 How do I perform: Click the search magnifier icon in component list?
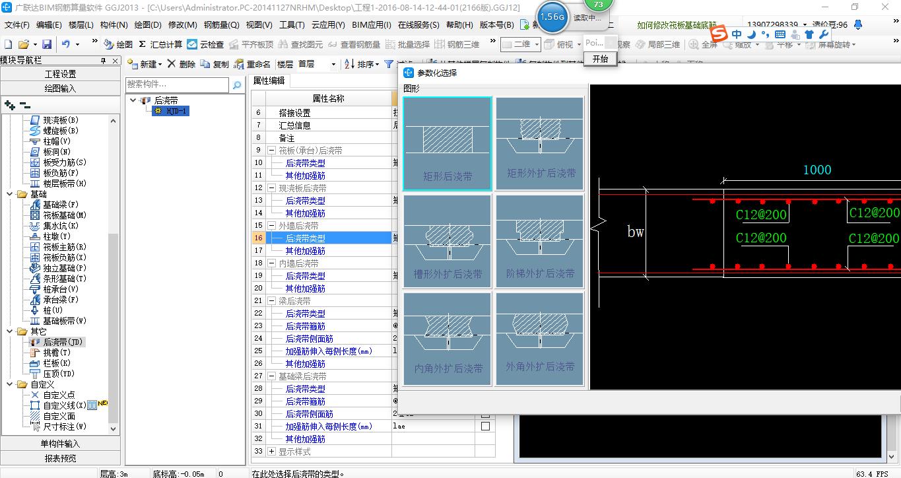[237, 85]
